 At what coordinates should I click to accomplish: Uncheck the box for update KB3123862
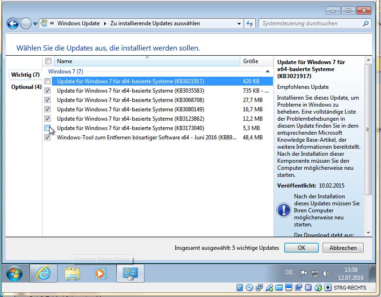[x=48, y=119]
